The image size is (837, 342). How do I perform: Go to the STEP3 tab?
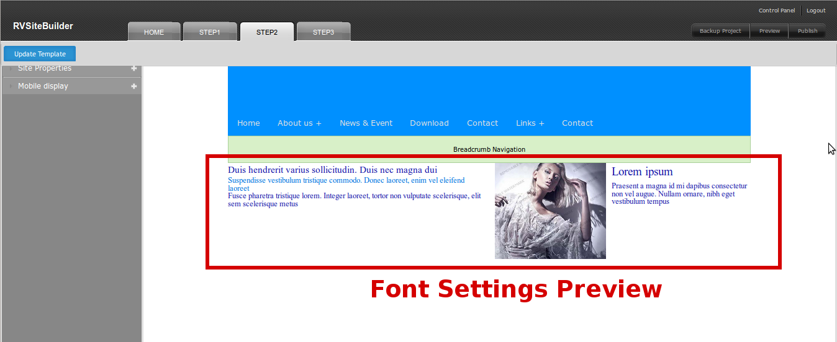tap(323, 32)
